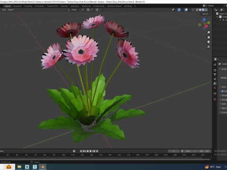The width and height of the screenshot is (227, 170).
Task: Switch to rendered viewport shading
Action: pyautogui.click(x=206, y=10)
